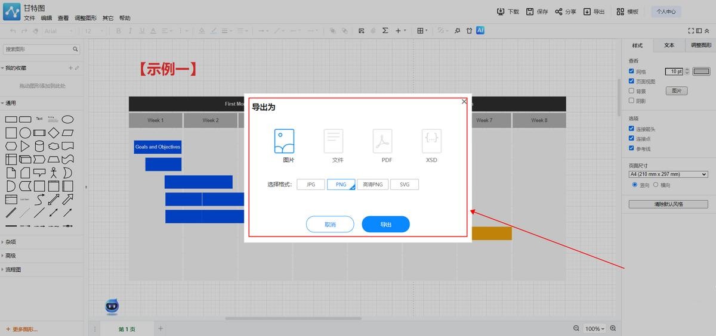Open the A4 page size dropdown
This screenshot has width=716, height=336.
[x=668, y=174]
